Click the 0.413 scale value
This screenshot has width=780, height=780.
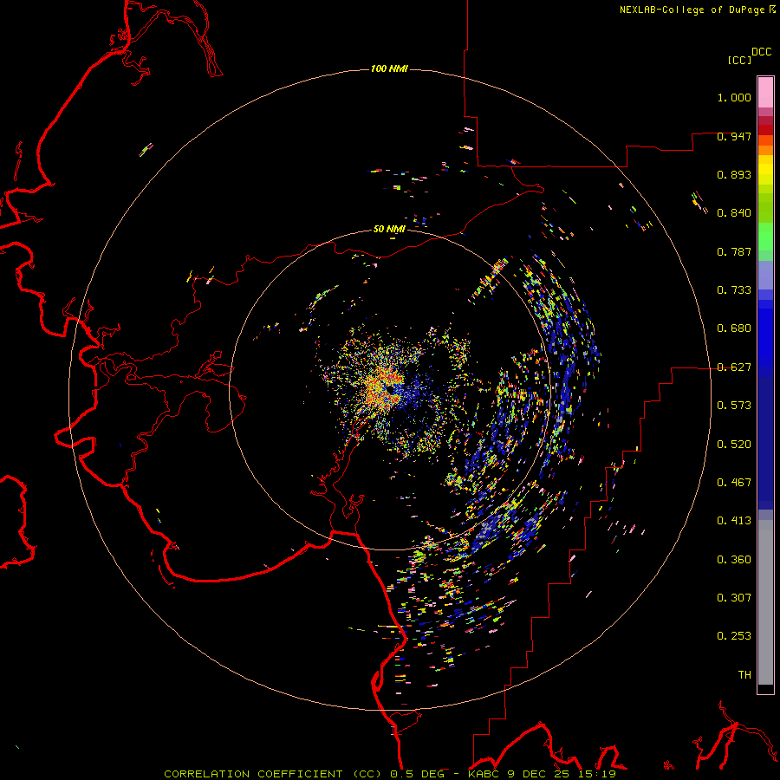click(x=734, y=521)
